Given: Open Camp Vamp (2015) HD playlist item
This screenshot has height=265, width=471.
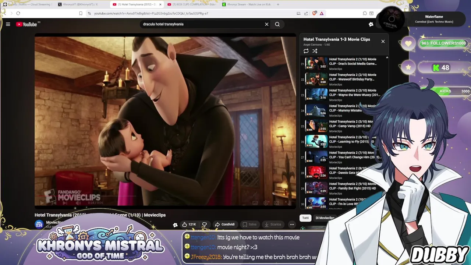Looking at the screenshot, I should (344, 125).
